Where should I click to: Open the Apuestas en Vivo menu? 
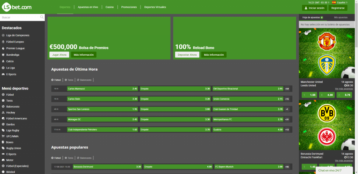88,7
